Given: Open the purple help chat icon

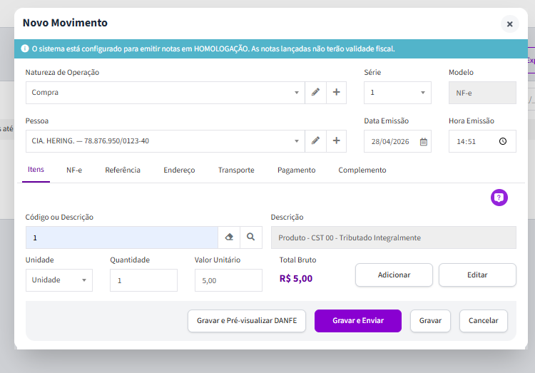Looking at the screenshot, I should 499,198.
